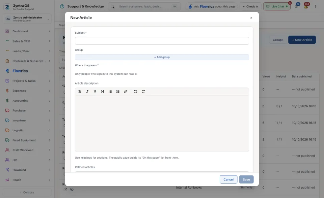Click the Internal Runbooks cell
324x198 pixels.
point(189,188)
